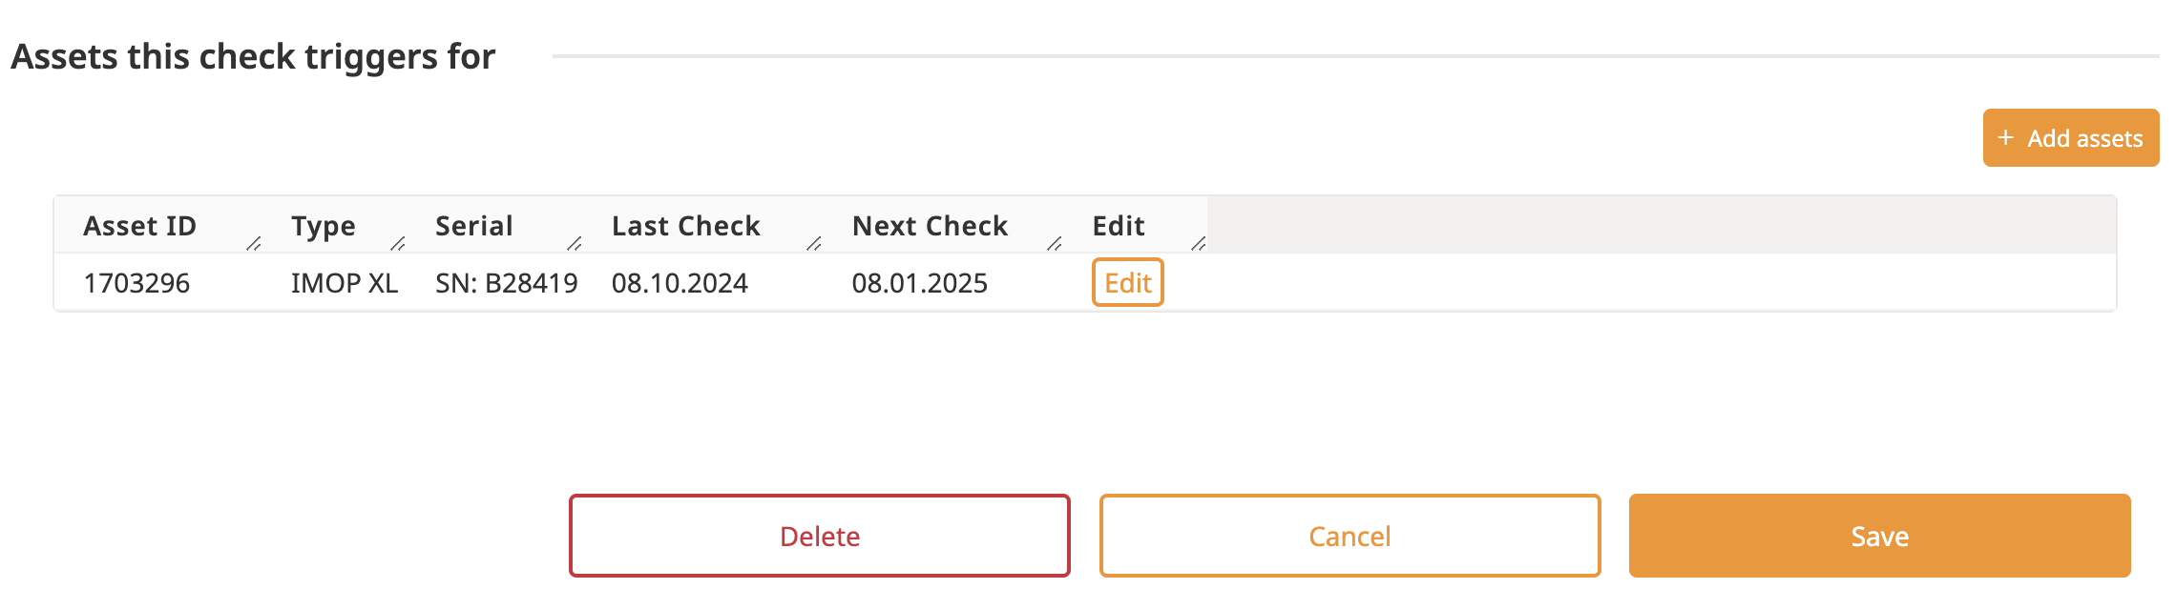Click the Last Check column header
The width and height of the screenshot is (2176, 589).
686,226
